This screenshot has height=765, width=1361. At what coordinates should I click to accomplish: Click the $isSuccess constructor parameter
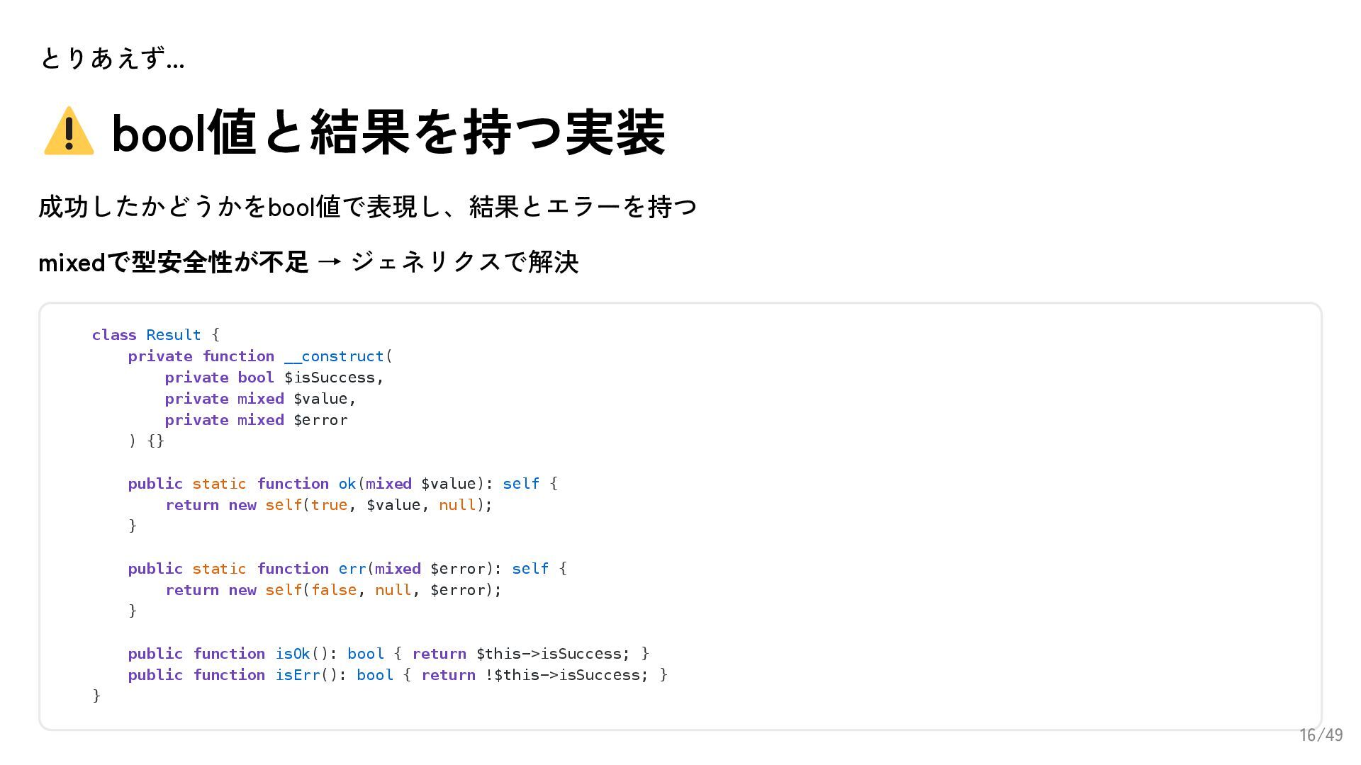(330, 378)
